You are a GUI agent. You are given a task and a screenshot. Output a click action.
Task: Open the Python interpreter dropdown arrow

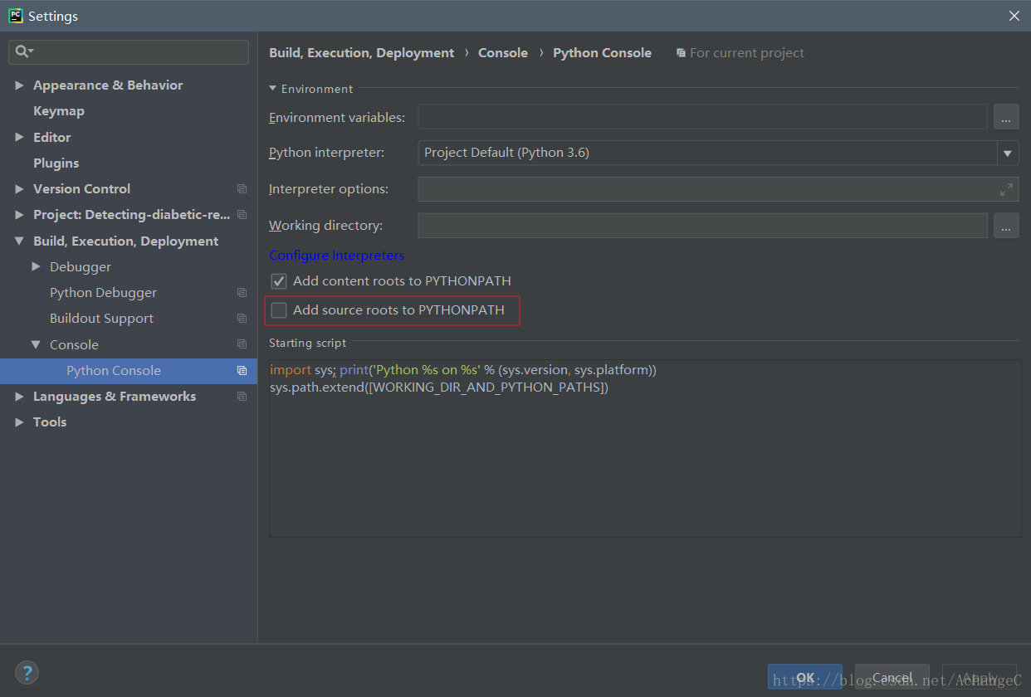pyautogui.click(x=1008, y=153)
